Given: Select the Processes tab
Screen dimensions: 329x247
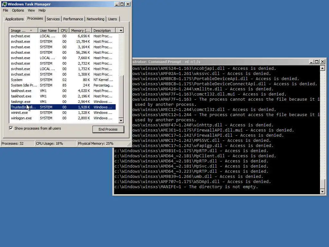Looking at the screenshot, I should [x=35, y=18].
